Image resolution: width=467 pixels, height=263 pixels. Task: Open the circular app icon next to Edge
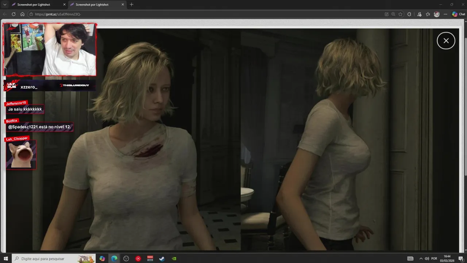[x=126, y=259]
